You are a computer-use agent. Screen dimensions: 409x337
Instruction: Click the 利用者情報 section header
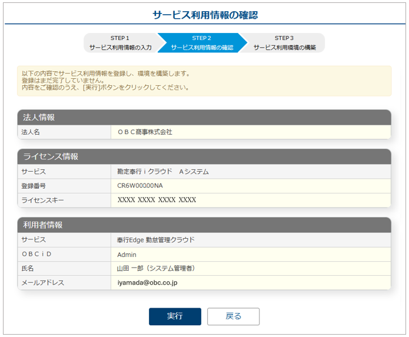204,225
